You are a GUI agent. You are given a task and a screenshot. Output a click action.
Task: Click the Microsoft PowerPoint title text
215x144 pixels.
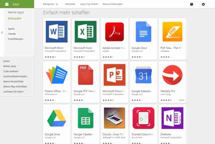coord(114,91)
